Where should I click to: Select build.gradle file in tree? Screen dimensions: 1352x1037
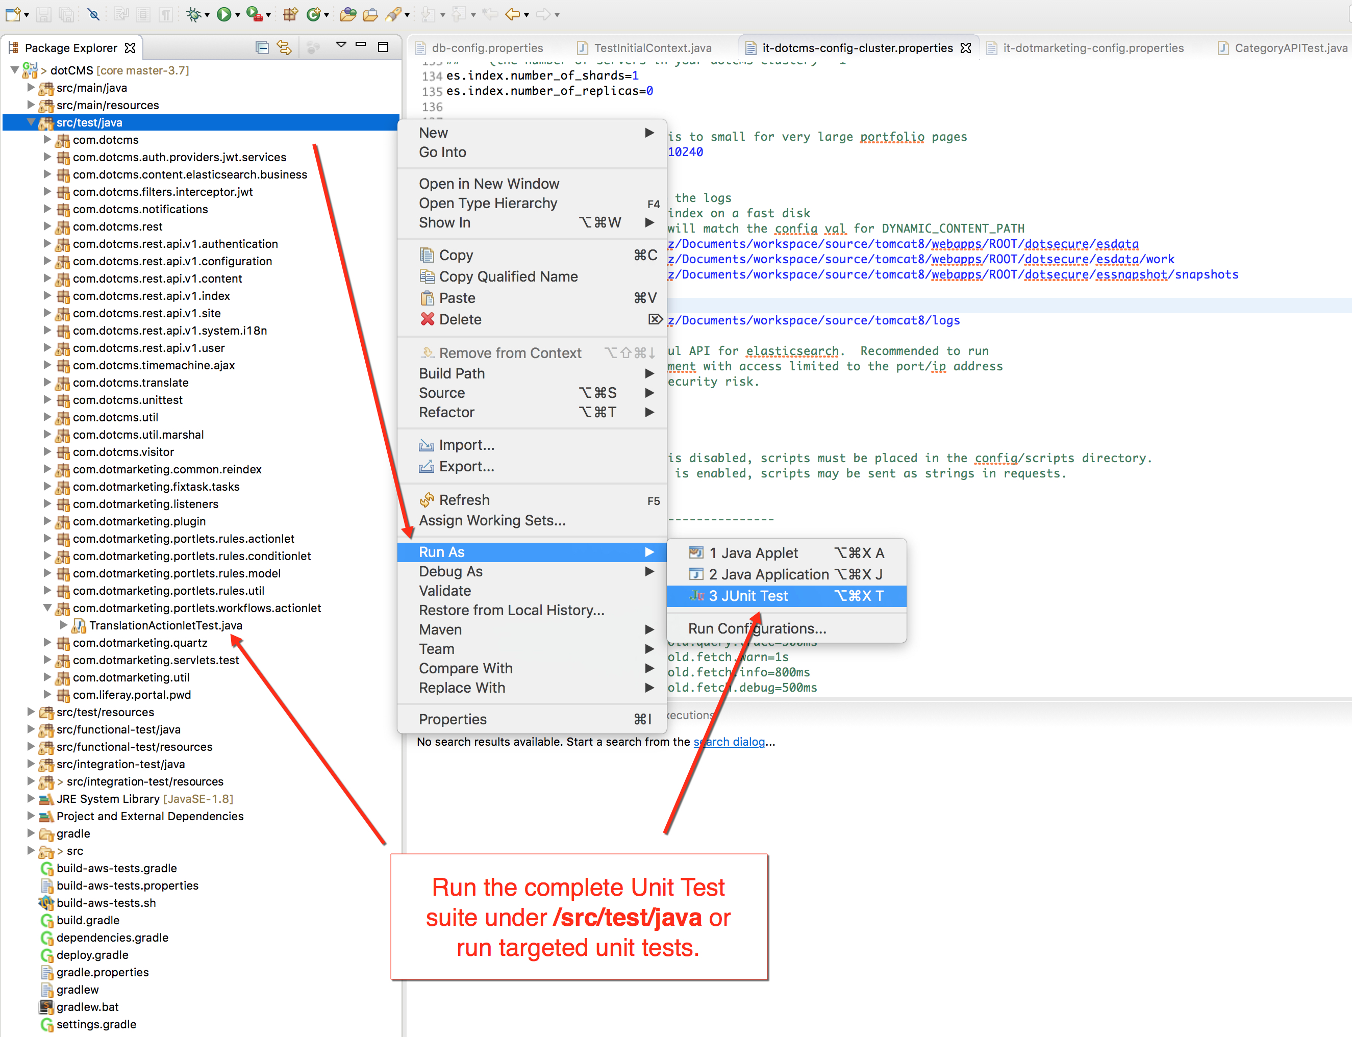tap(88, 920)
